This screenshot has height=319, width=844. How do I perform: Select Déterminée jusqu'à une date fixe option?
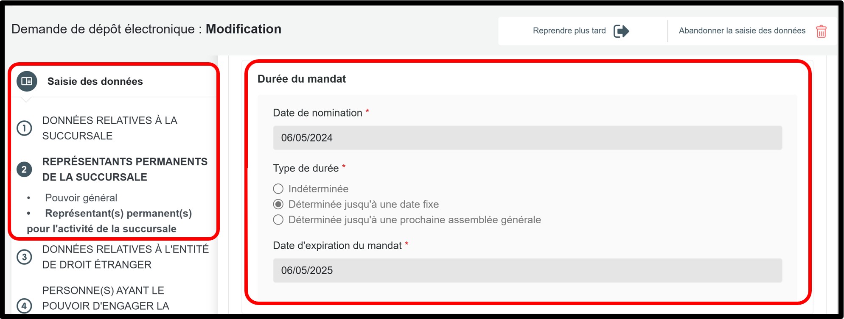point(278,205)
